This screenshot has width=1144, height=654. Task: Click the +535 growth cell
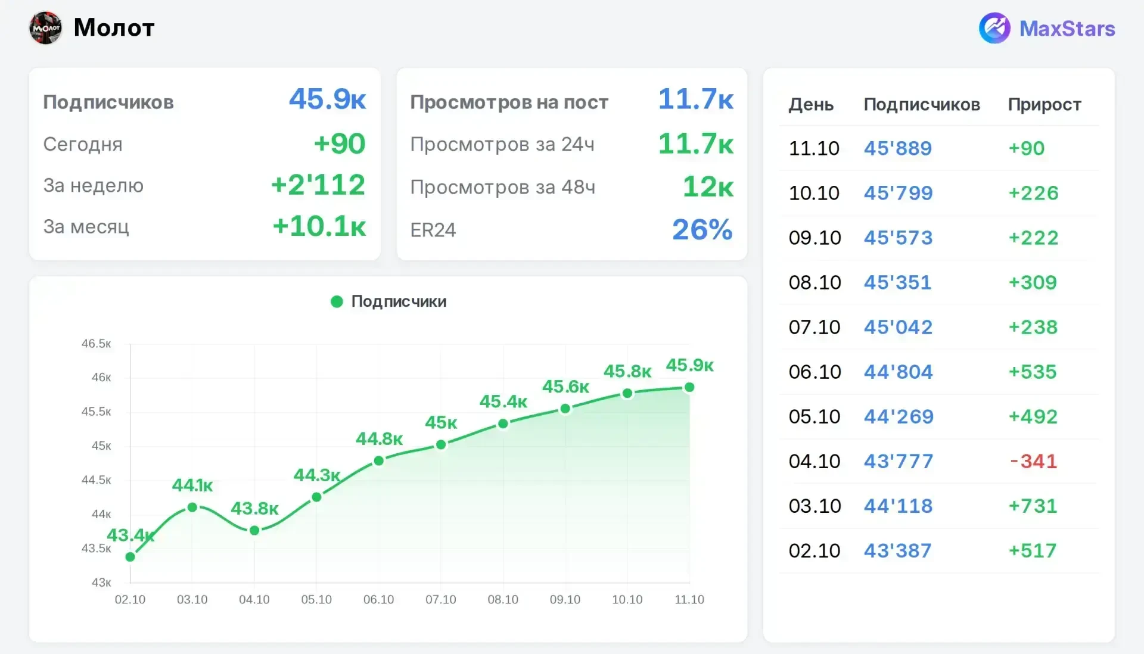1032,372
